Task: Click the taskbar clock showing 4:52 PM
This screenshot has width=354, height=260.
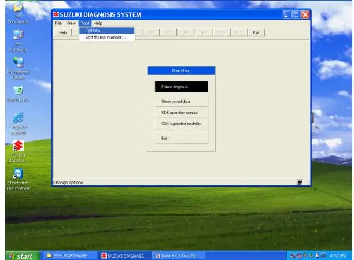Action: (338, 256)
